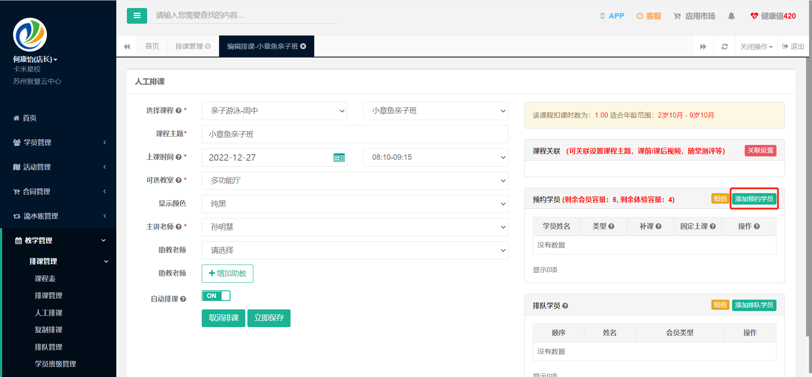This screenshot has width=812, height=377.
Task: Click the 添加排队学员 button
Action: (754, 305)
